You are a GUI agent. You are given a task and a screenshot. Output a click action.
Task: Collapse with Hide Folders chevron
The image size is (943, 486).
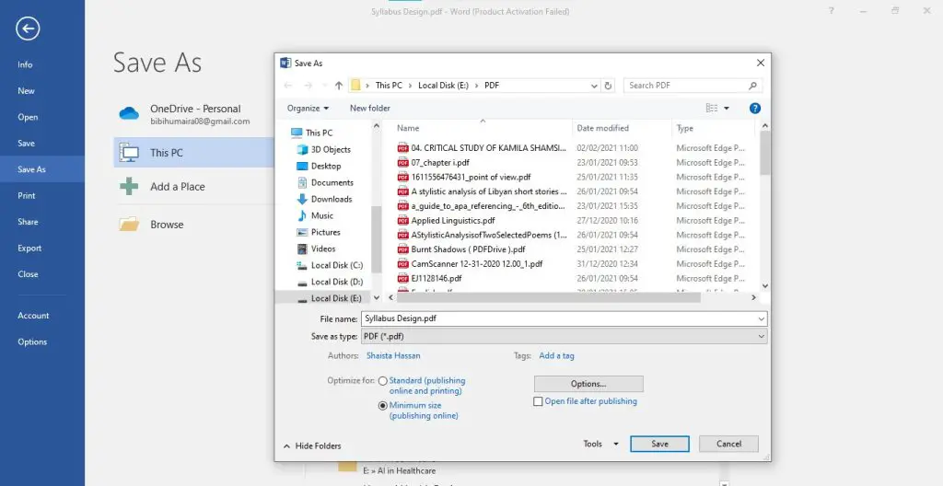[x=287, y=446]
